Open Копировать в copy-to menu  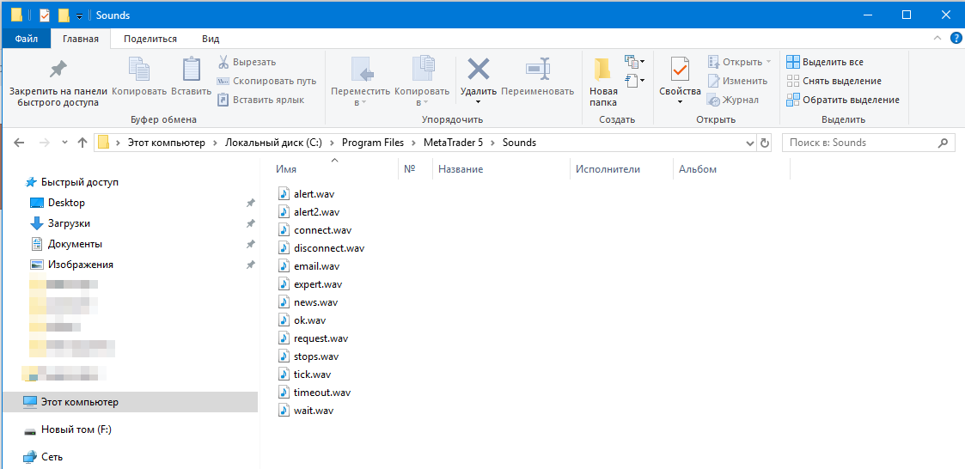(x=422, y=82)
